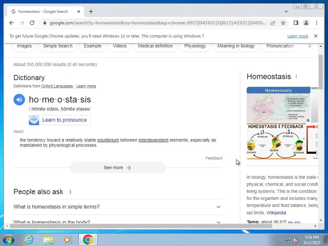The image size is (328, 246).
Task: Open Homeostasis knowledge panel more options
Action: pos(296,77)
